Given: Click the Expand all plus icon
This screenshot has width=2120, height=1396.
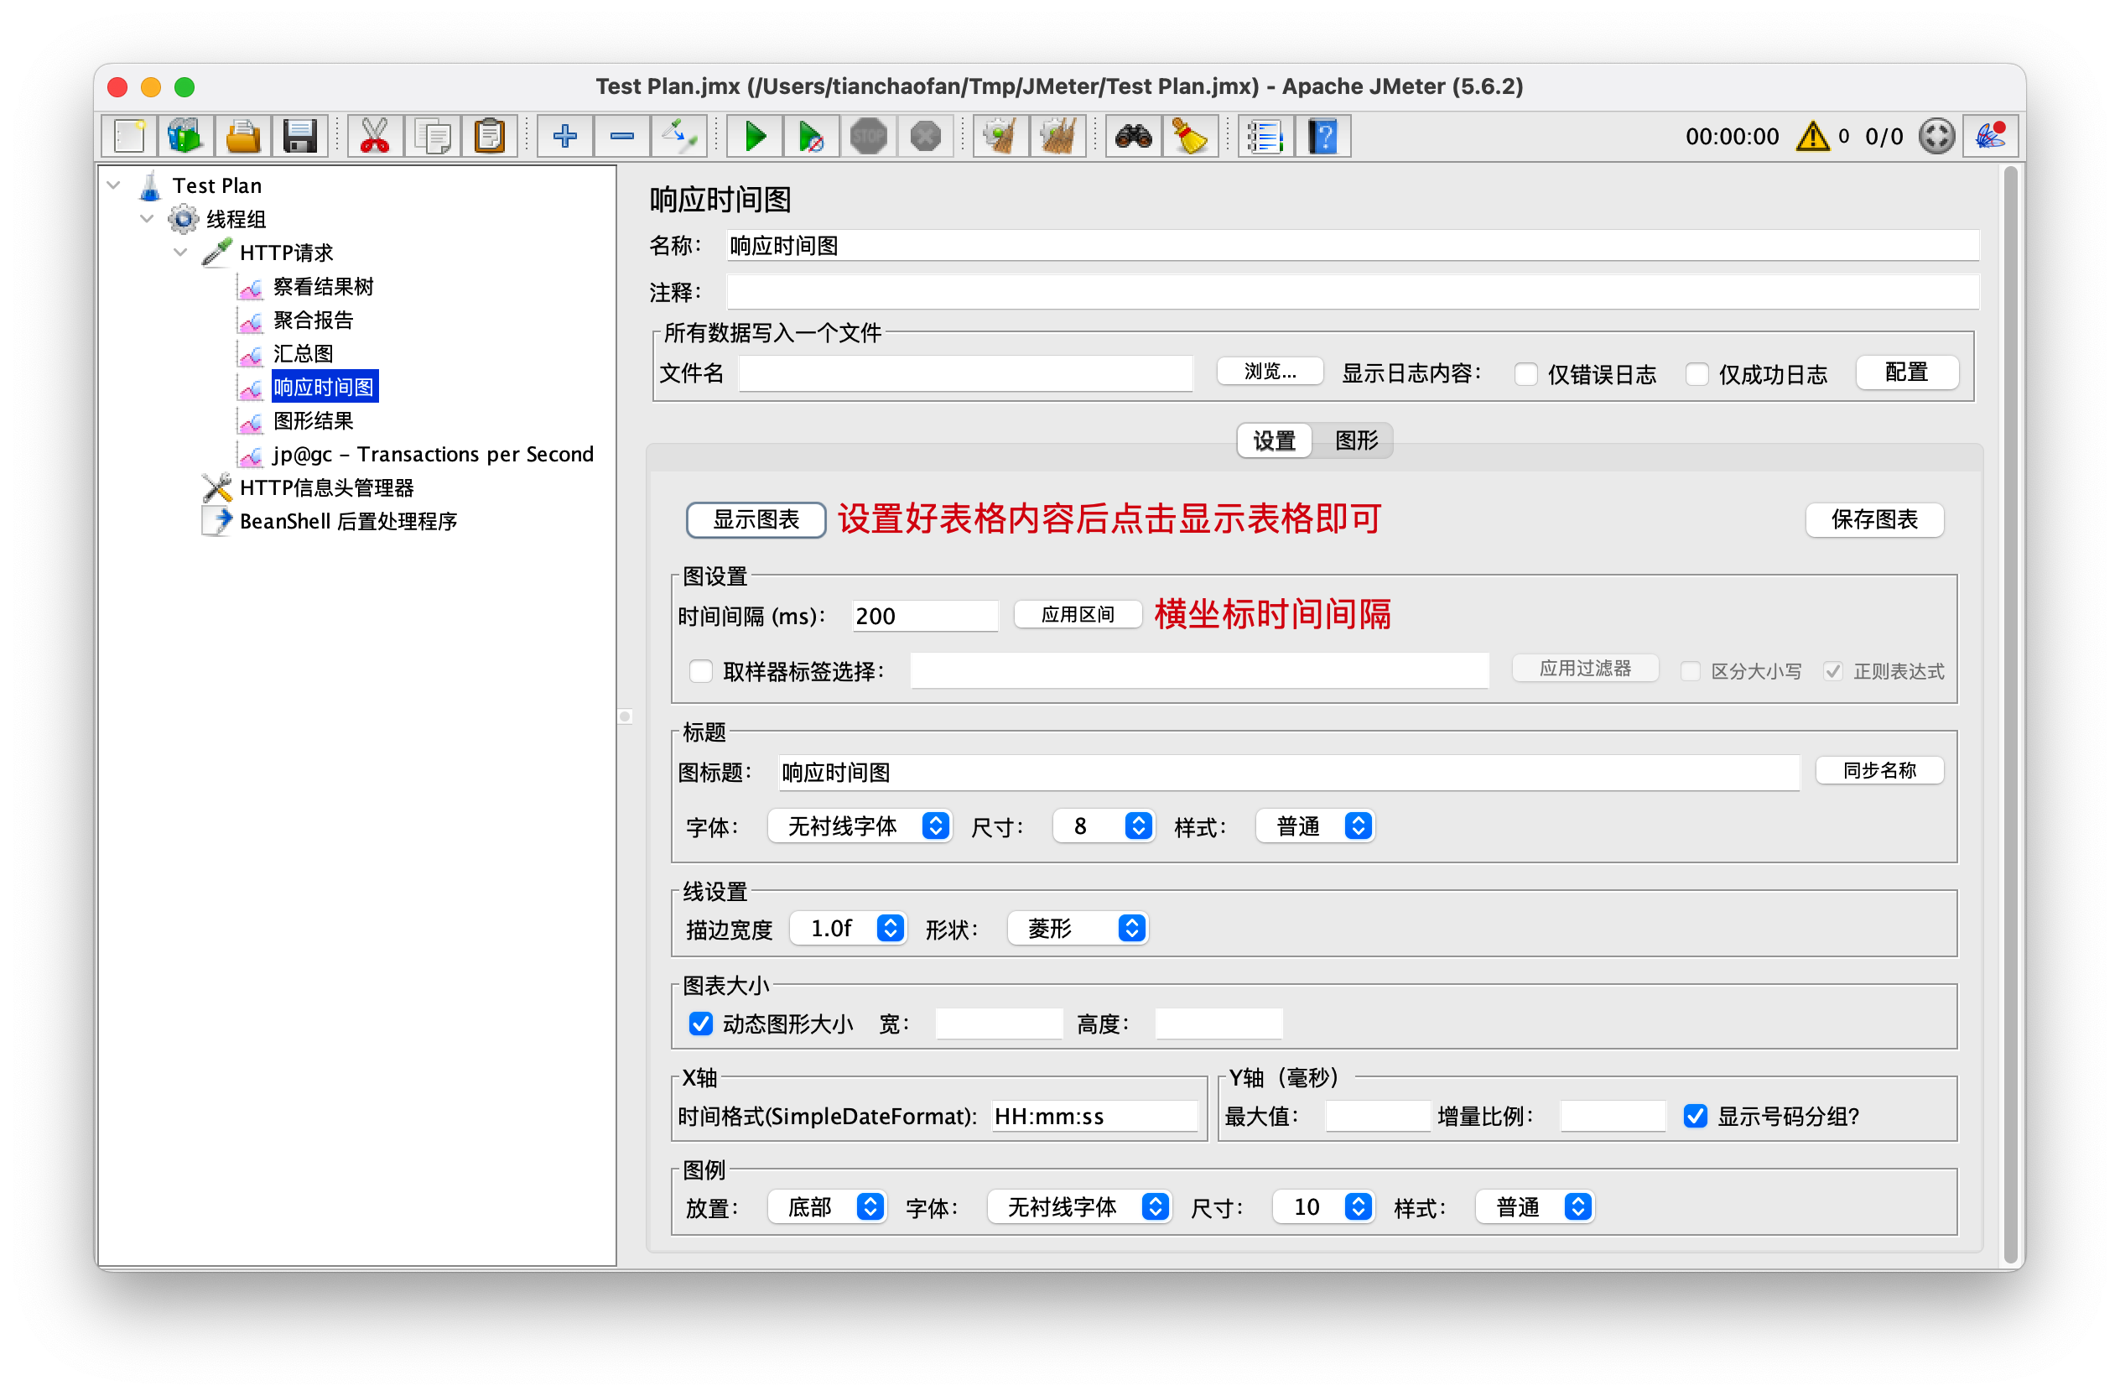Looking at the screenshot, I should click(564, 136).
